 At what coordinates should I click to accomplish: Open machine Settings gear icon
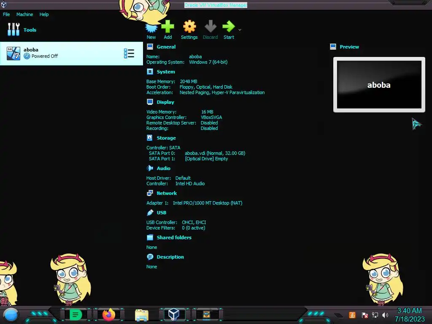point(189,27)
